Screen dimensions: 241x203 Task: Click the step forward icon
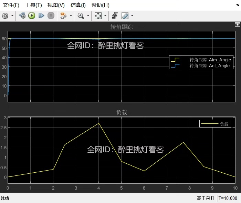(41, 16)
